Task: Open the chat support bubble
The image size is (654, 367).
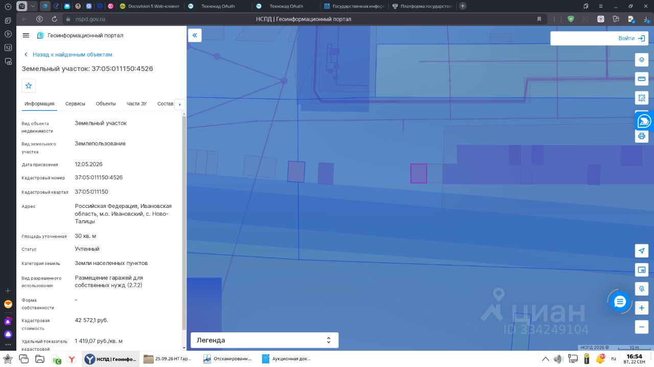Action: 620,302
